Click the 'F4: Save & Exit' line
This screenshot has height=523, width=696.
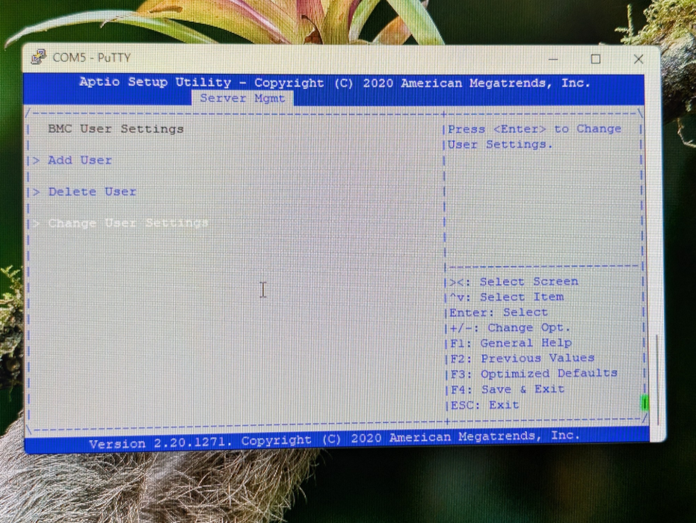click(x=507, y=389)
